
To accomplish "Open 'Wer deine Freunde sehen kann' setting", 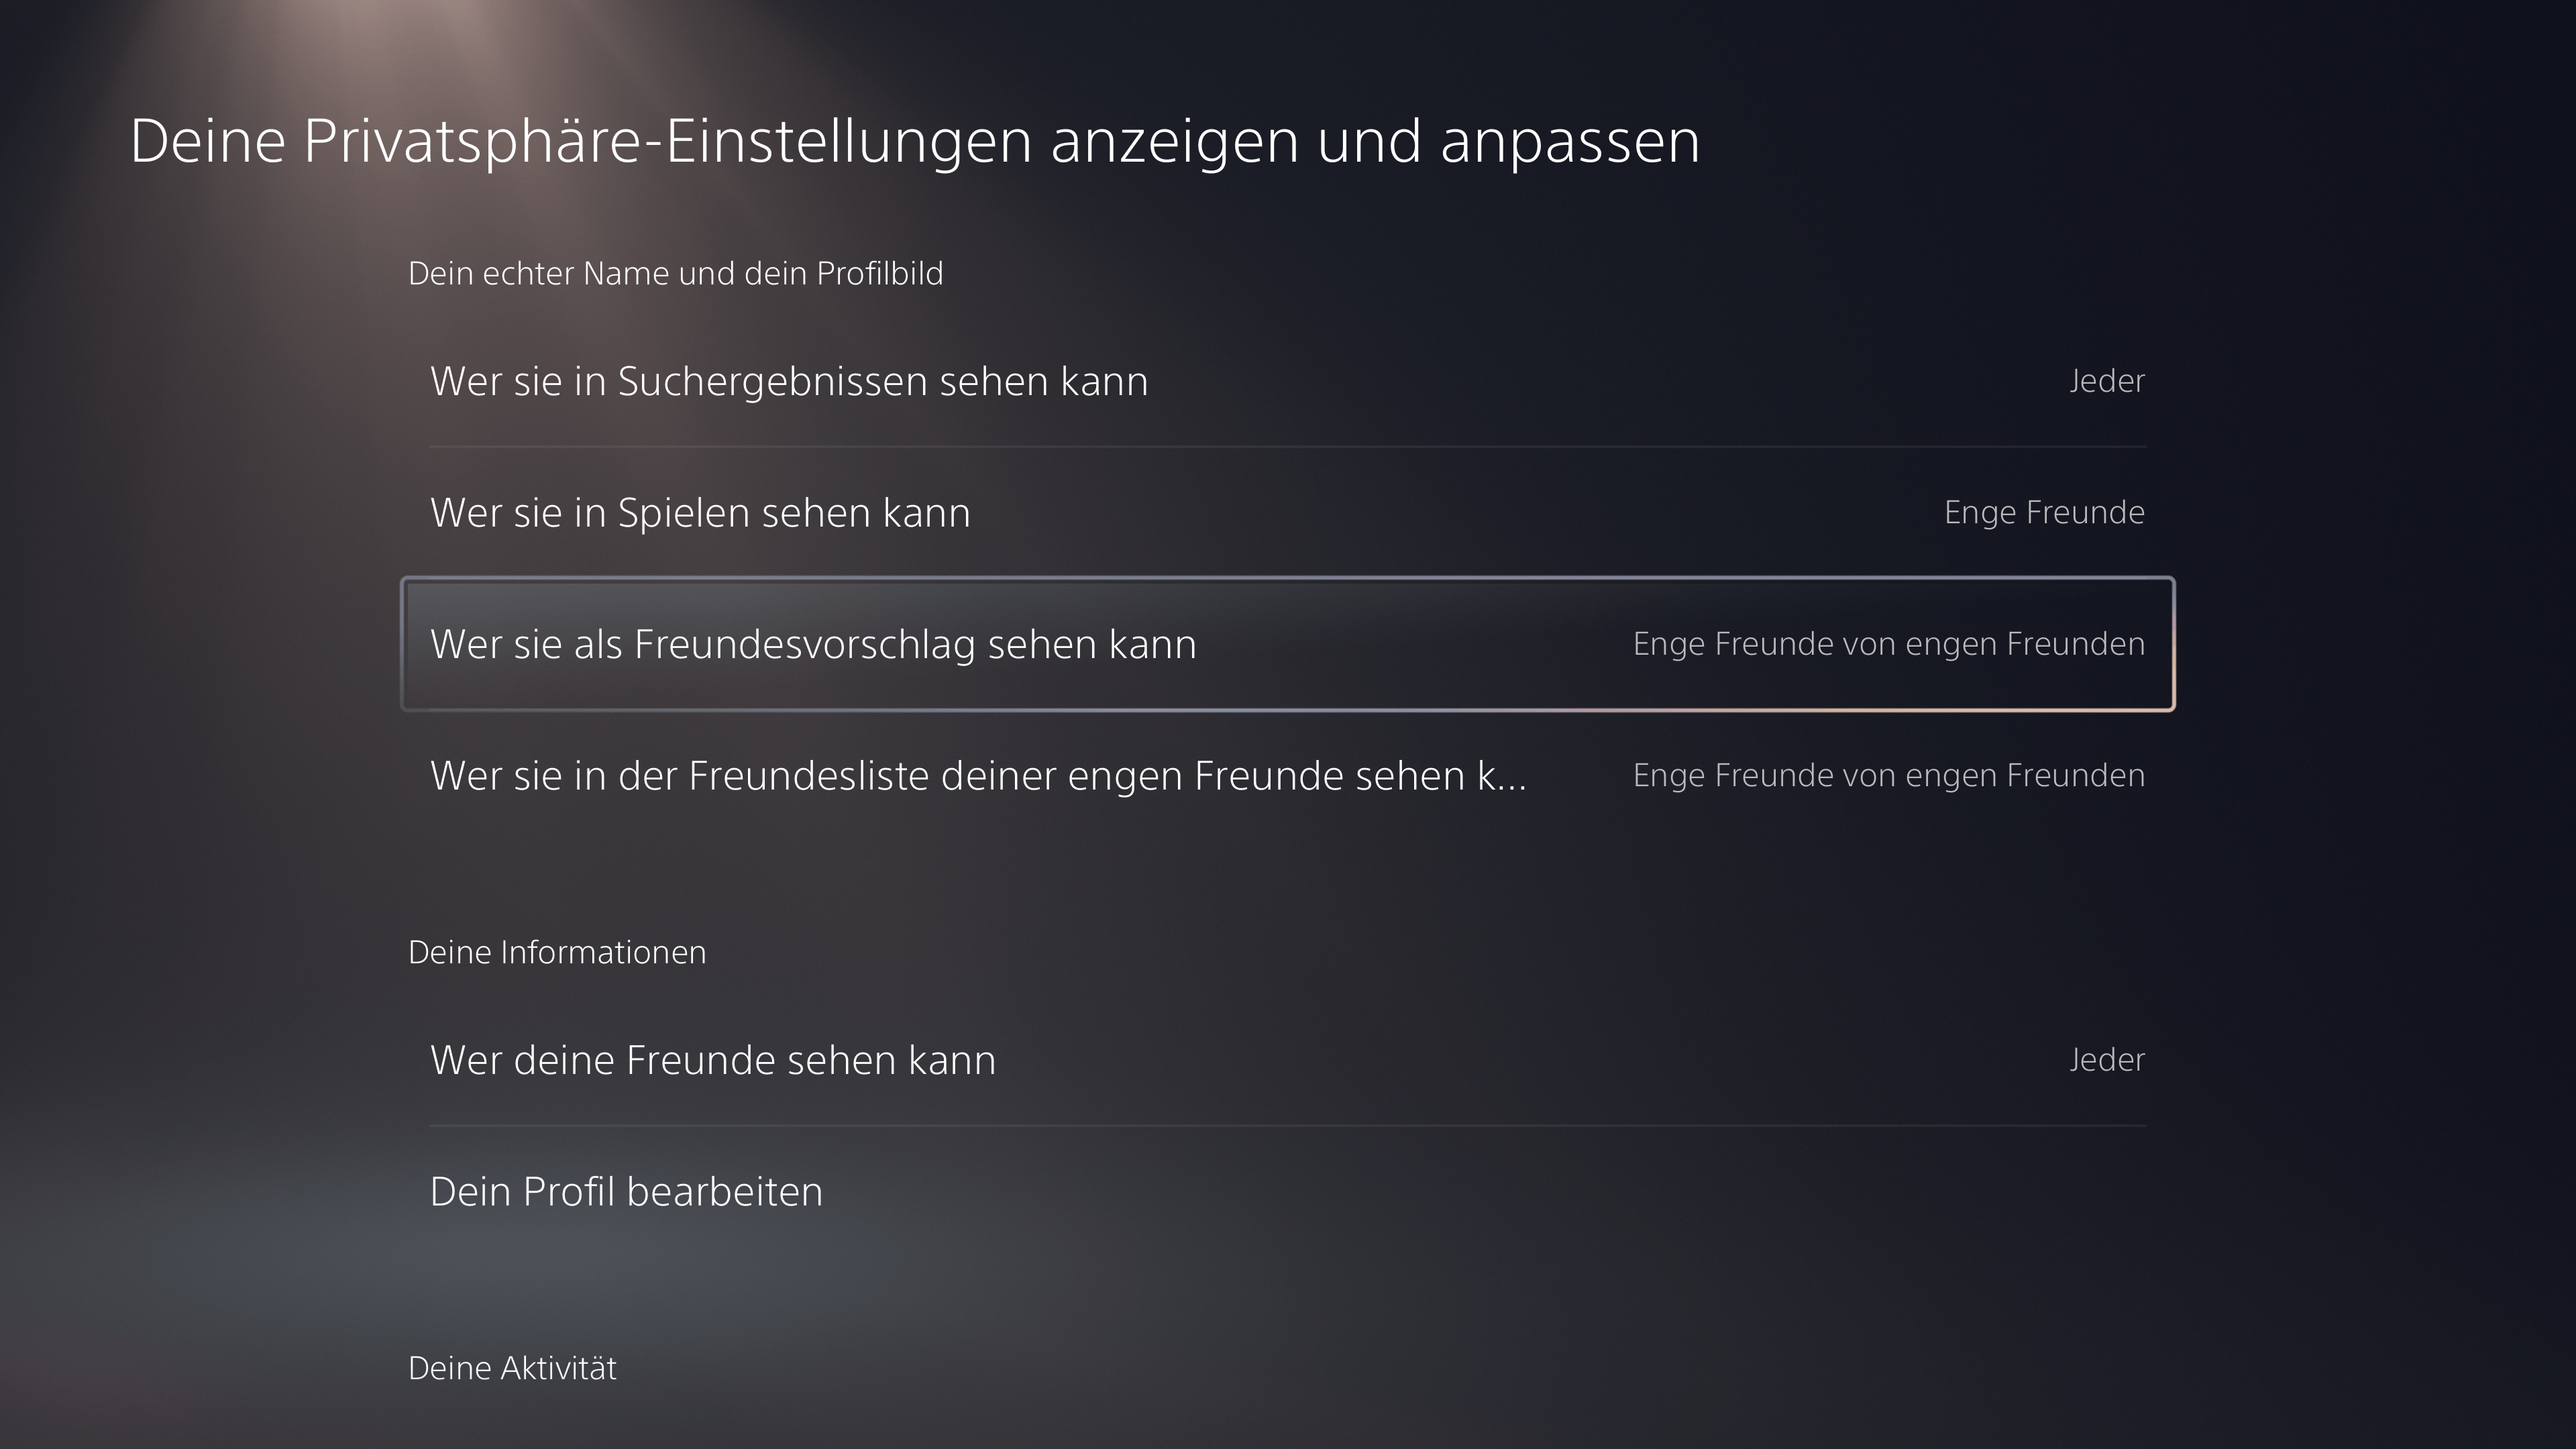I will point(1288,1060).
